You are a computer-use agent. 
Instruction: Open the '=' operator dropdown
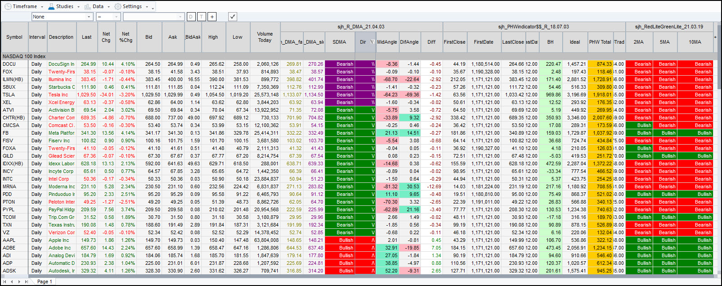(x=117, y=17)
